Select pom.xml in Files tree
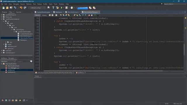The width and height of the screenshot is (187, 105). point(11,48)
